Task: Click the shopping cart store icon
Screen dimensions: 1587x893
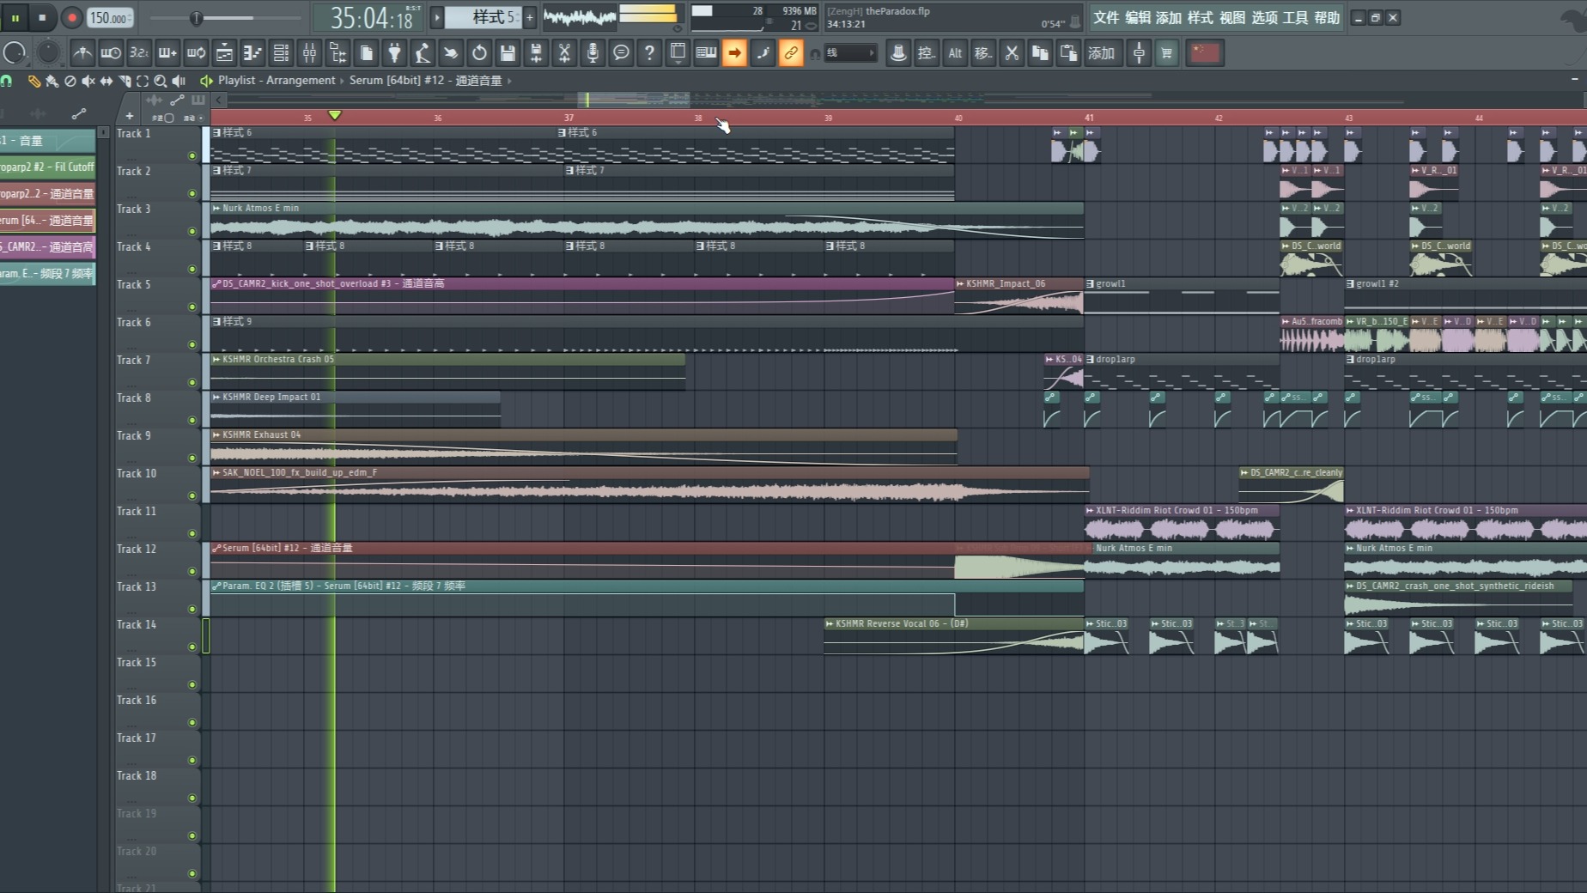Action: 1166,53
